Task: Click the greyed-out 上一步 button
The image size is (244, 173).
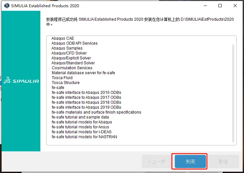Action: coord(157,162)
